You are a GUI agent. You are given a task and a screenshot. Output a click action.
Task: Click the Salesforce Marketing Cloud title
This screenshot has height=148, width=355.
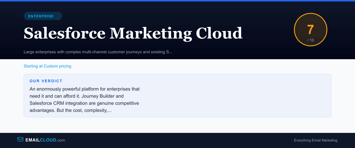click(133, 33)
